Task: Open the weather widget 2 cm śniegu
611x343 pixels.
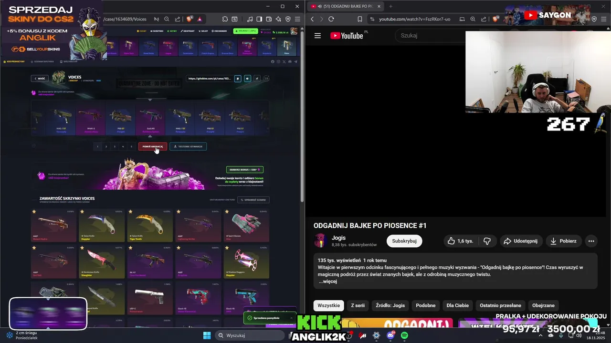Action: tap(21, 335)
